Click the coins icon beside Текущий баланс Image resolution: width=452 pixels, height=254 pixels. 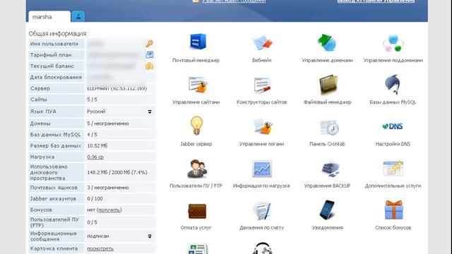tap(149, 66)
